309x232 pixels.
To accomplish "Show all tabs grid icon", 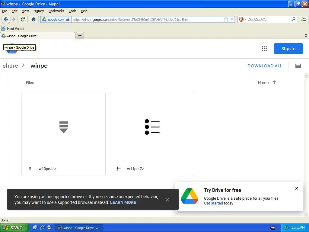I will 306,36.
